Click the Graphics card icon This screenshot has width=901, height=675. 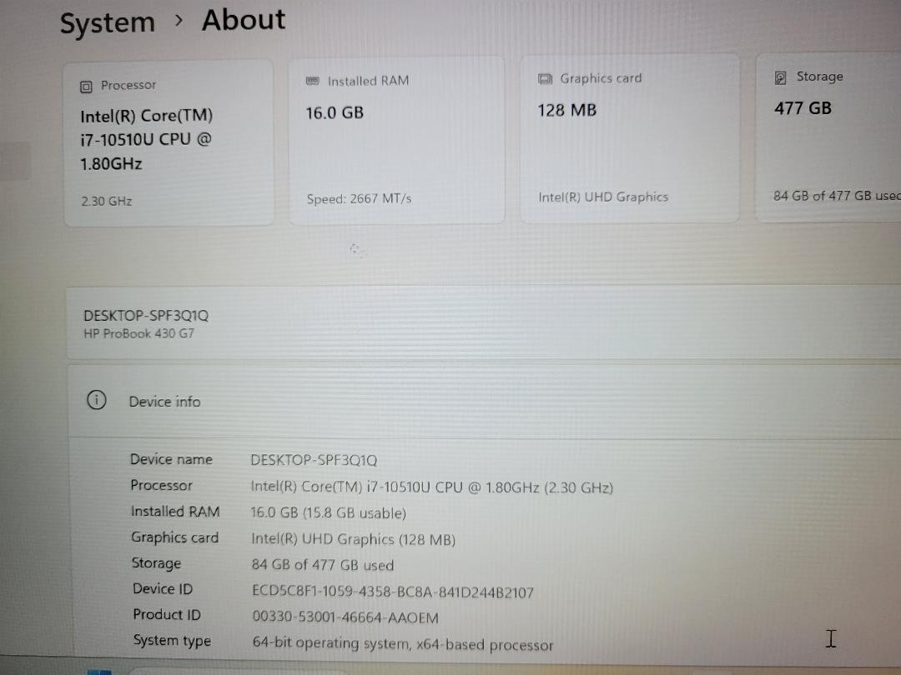point(545,78)
